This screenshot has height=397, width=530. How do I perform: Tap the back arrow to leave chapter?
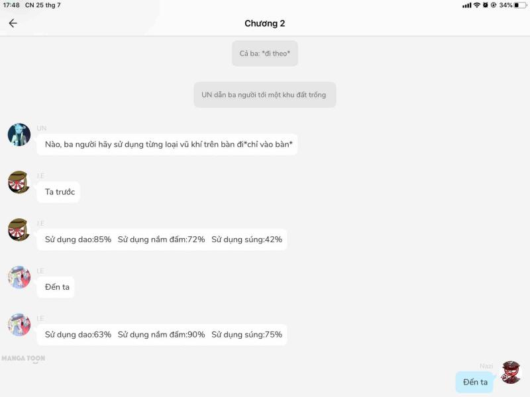13,23
